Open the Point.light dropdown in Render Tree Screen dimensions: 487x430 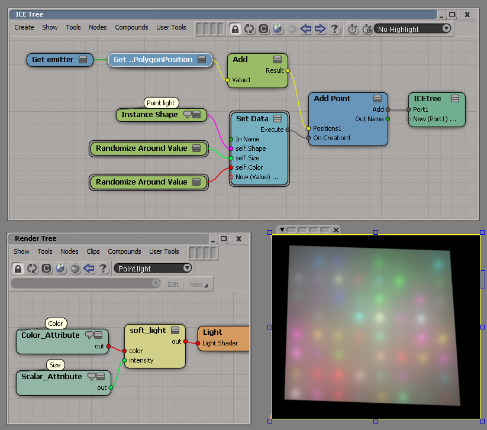153,269
